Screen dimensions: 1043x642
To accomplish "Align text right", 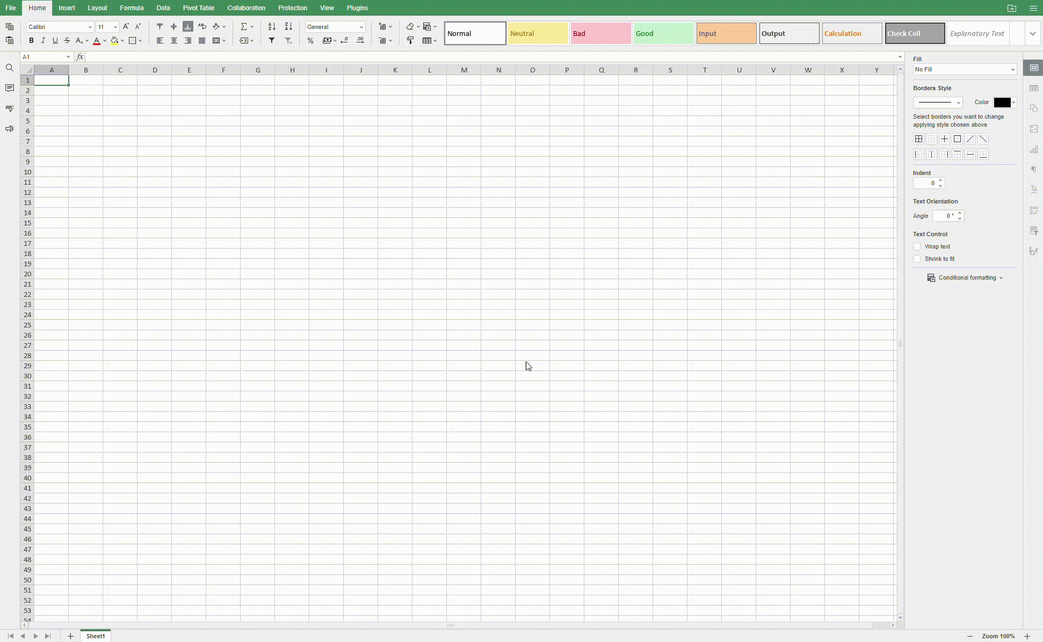I will click(x=187, y=40).
